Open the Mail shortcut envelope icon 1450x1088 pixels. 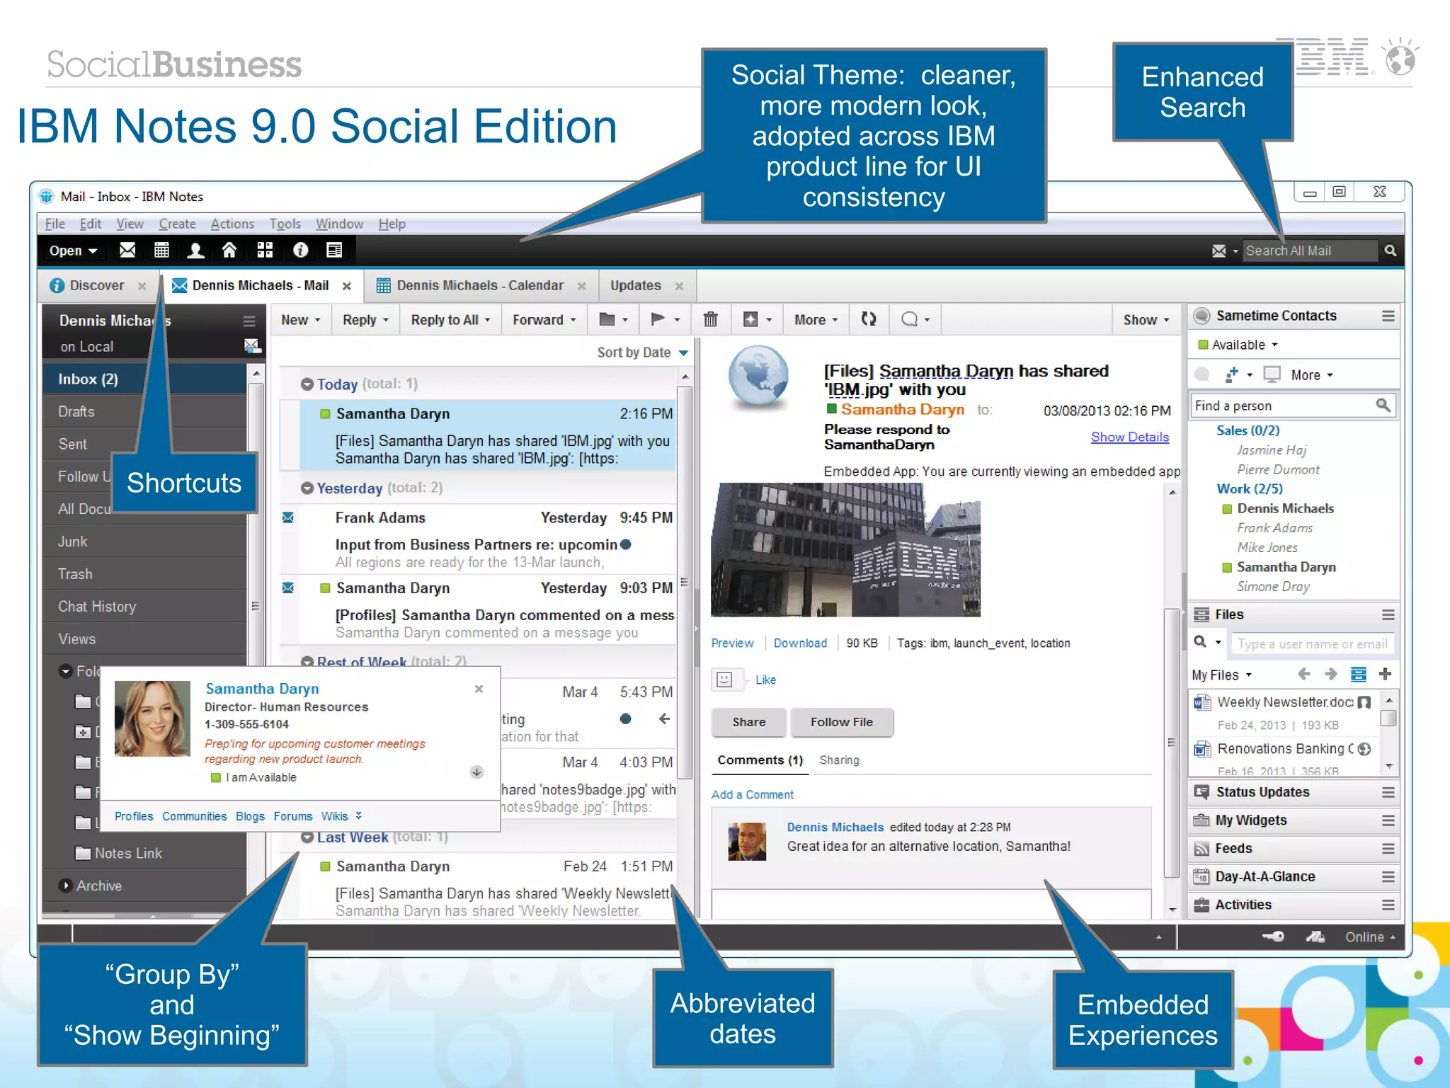tap(127, 250)
